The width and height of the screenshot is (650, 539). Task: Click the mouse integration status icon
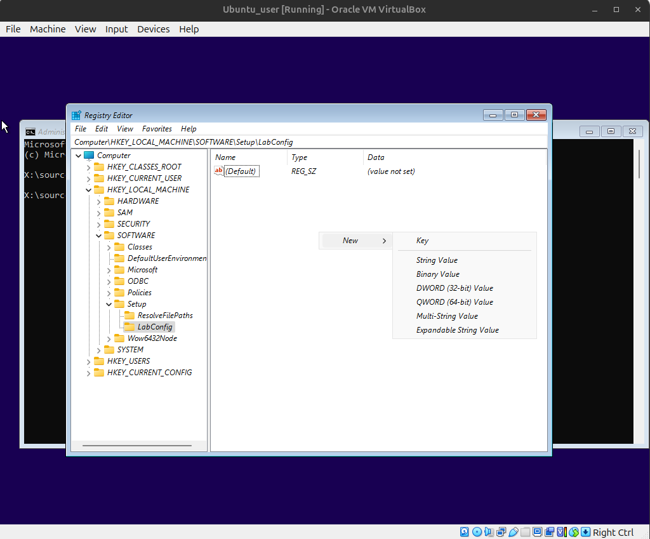(574, 532)
